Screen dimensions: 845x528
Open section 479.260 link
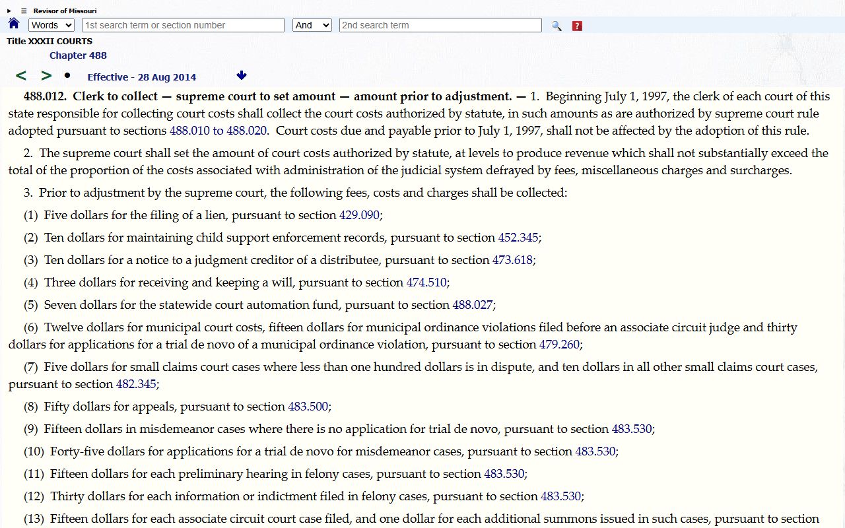[560, 345]
